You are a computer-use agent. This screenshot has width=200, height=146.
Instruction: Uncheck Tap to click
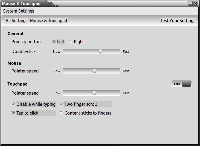13,113
